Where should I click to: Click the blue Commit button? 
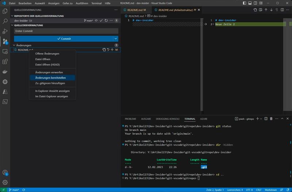[x=64, y=39]
